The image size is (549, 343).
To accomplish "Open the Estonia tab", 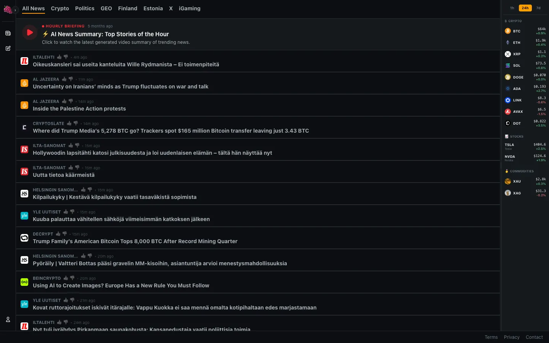I will (x=153, y=8).
